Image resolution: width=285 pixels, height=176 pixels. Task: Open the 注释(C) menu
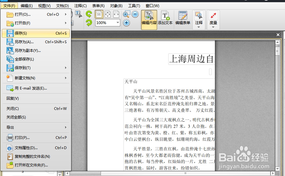click(x=80, y=6)
